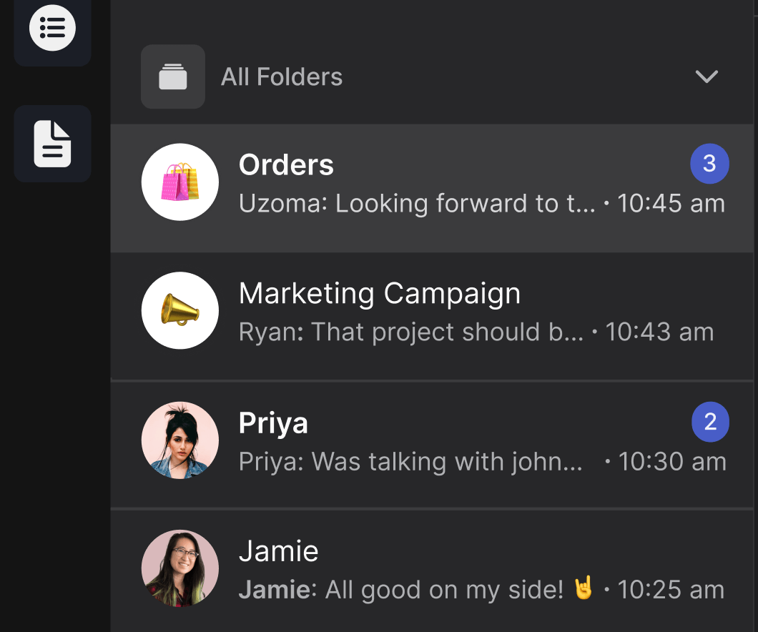Open the document icon in the sidebar
The image size is (758, 632).
pyautogui.click(x=52, y=144)
